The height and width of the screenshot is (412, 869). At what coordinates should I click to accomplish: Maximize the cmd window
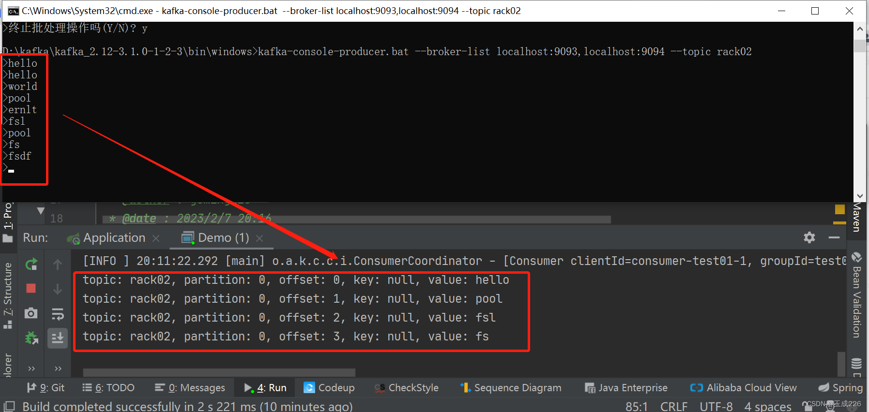[815, 11]
